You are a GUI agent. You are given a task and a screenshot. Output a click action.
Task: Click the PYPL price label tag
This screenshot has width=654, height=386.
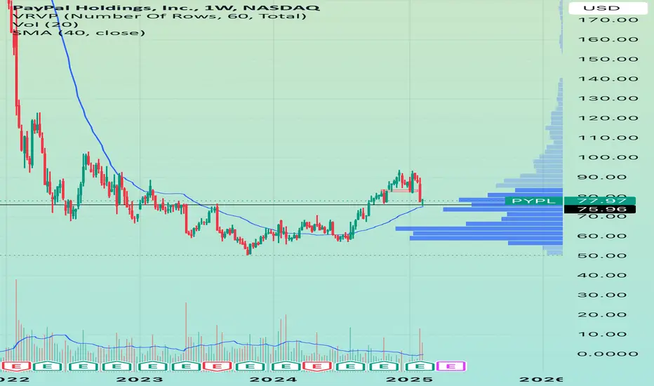click(x=533, y=201)
